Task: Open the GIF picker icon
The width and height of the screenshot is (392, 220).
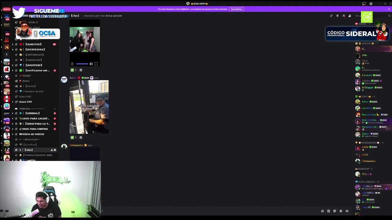Action: (x=329, y=211)
